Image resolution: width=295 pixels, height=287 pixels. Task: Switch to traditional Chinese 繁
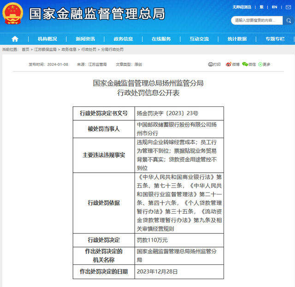(x=261, y=7)
